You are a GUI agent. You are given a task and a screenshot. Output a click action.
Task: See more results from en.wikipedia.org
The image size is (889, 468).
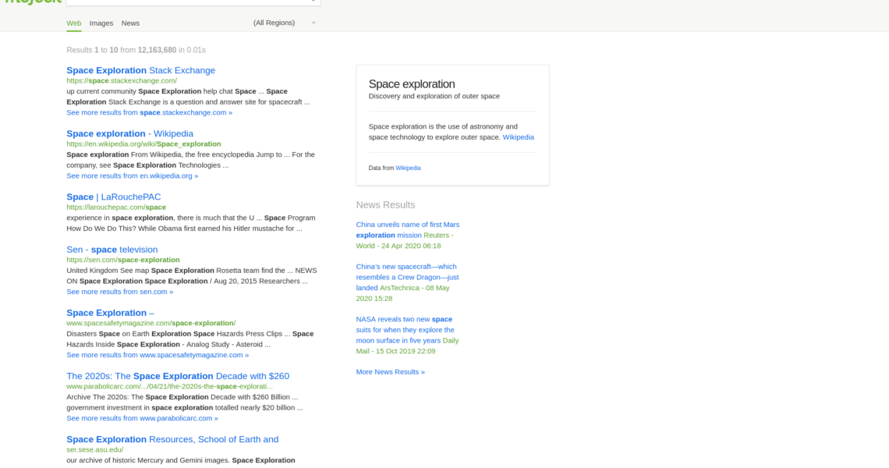132,175
